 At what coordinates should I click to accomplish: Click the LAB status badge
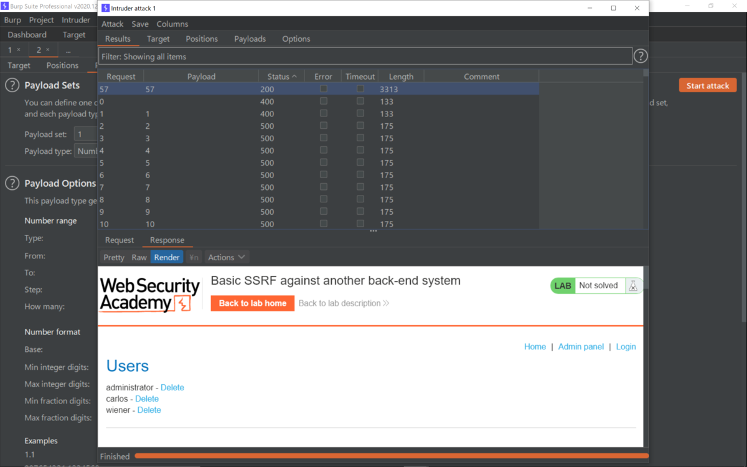[563, 286]
